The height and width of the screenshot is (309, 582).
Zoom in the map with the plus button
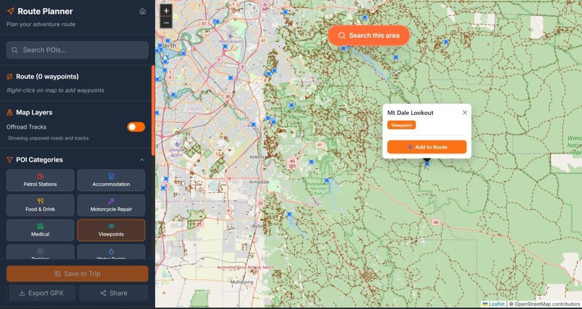tap(166, 11)
